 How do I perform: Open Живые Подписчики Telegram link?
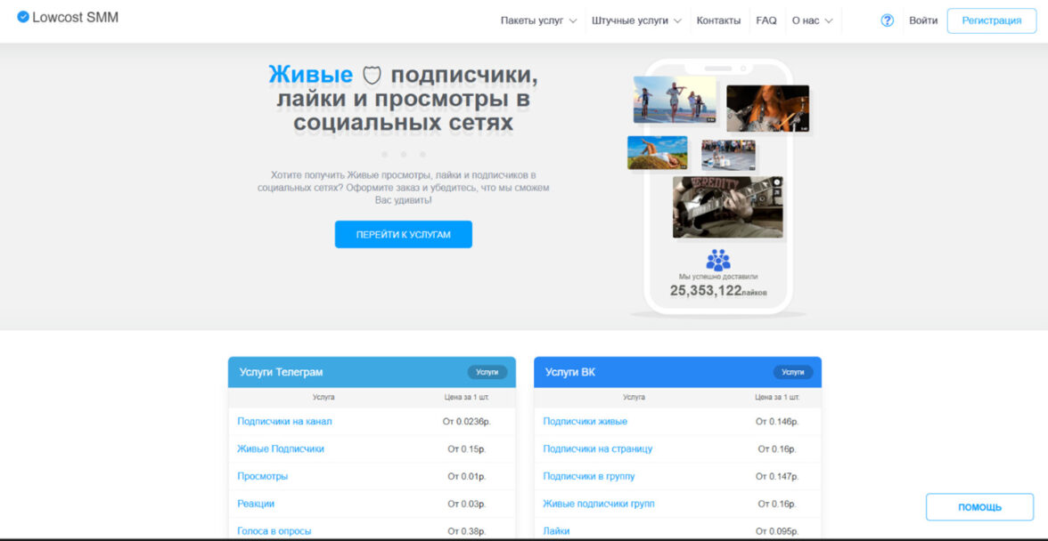[x=281, y=449]
